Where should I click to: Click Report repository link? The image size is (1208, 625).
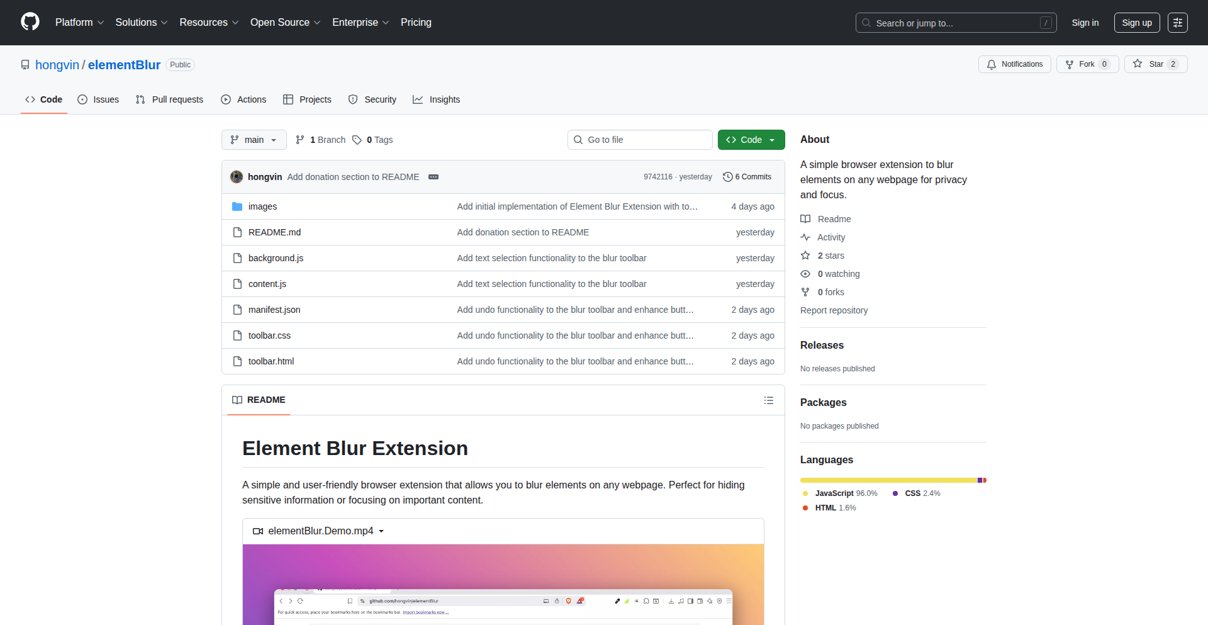(834, 310)
